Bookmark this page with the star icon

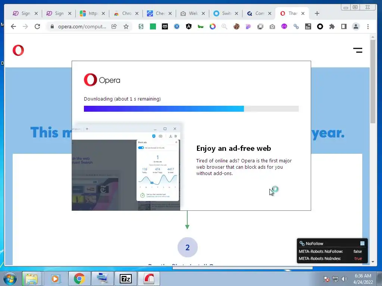(x=126, y=26)
